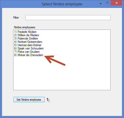124x118 pixels.
Task: Minimize the Select Nmbrs employee window
Action: pos(101,4)
